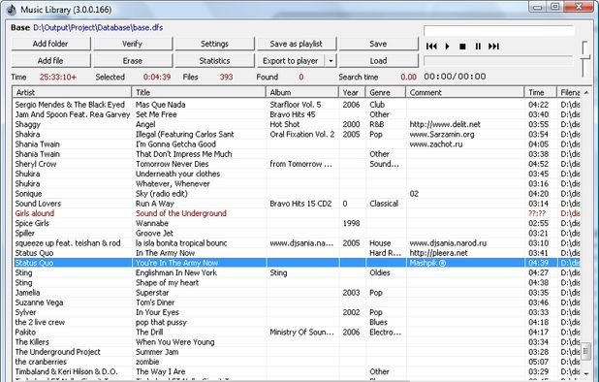Select Spiller Groove Jet
This screenshot has height=382, width=599.
click(x=297, y=234)
